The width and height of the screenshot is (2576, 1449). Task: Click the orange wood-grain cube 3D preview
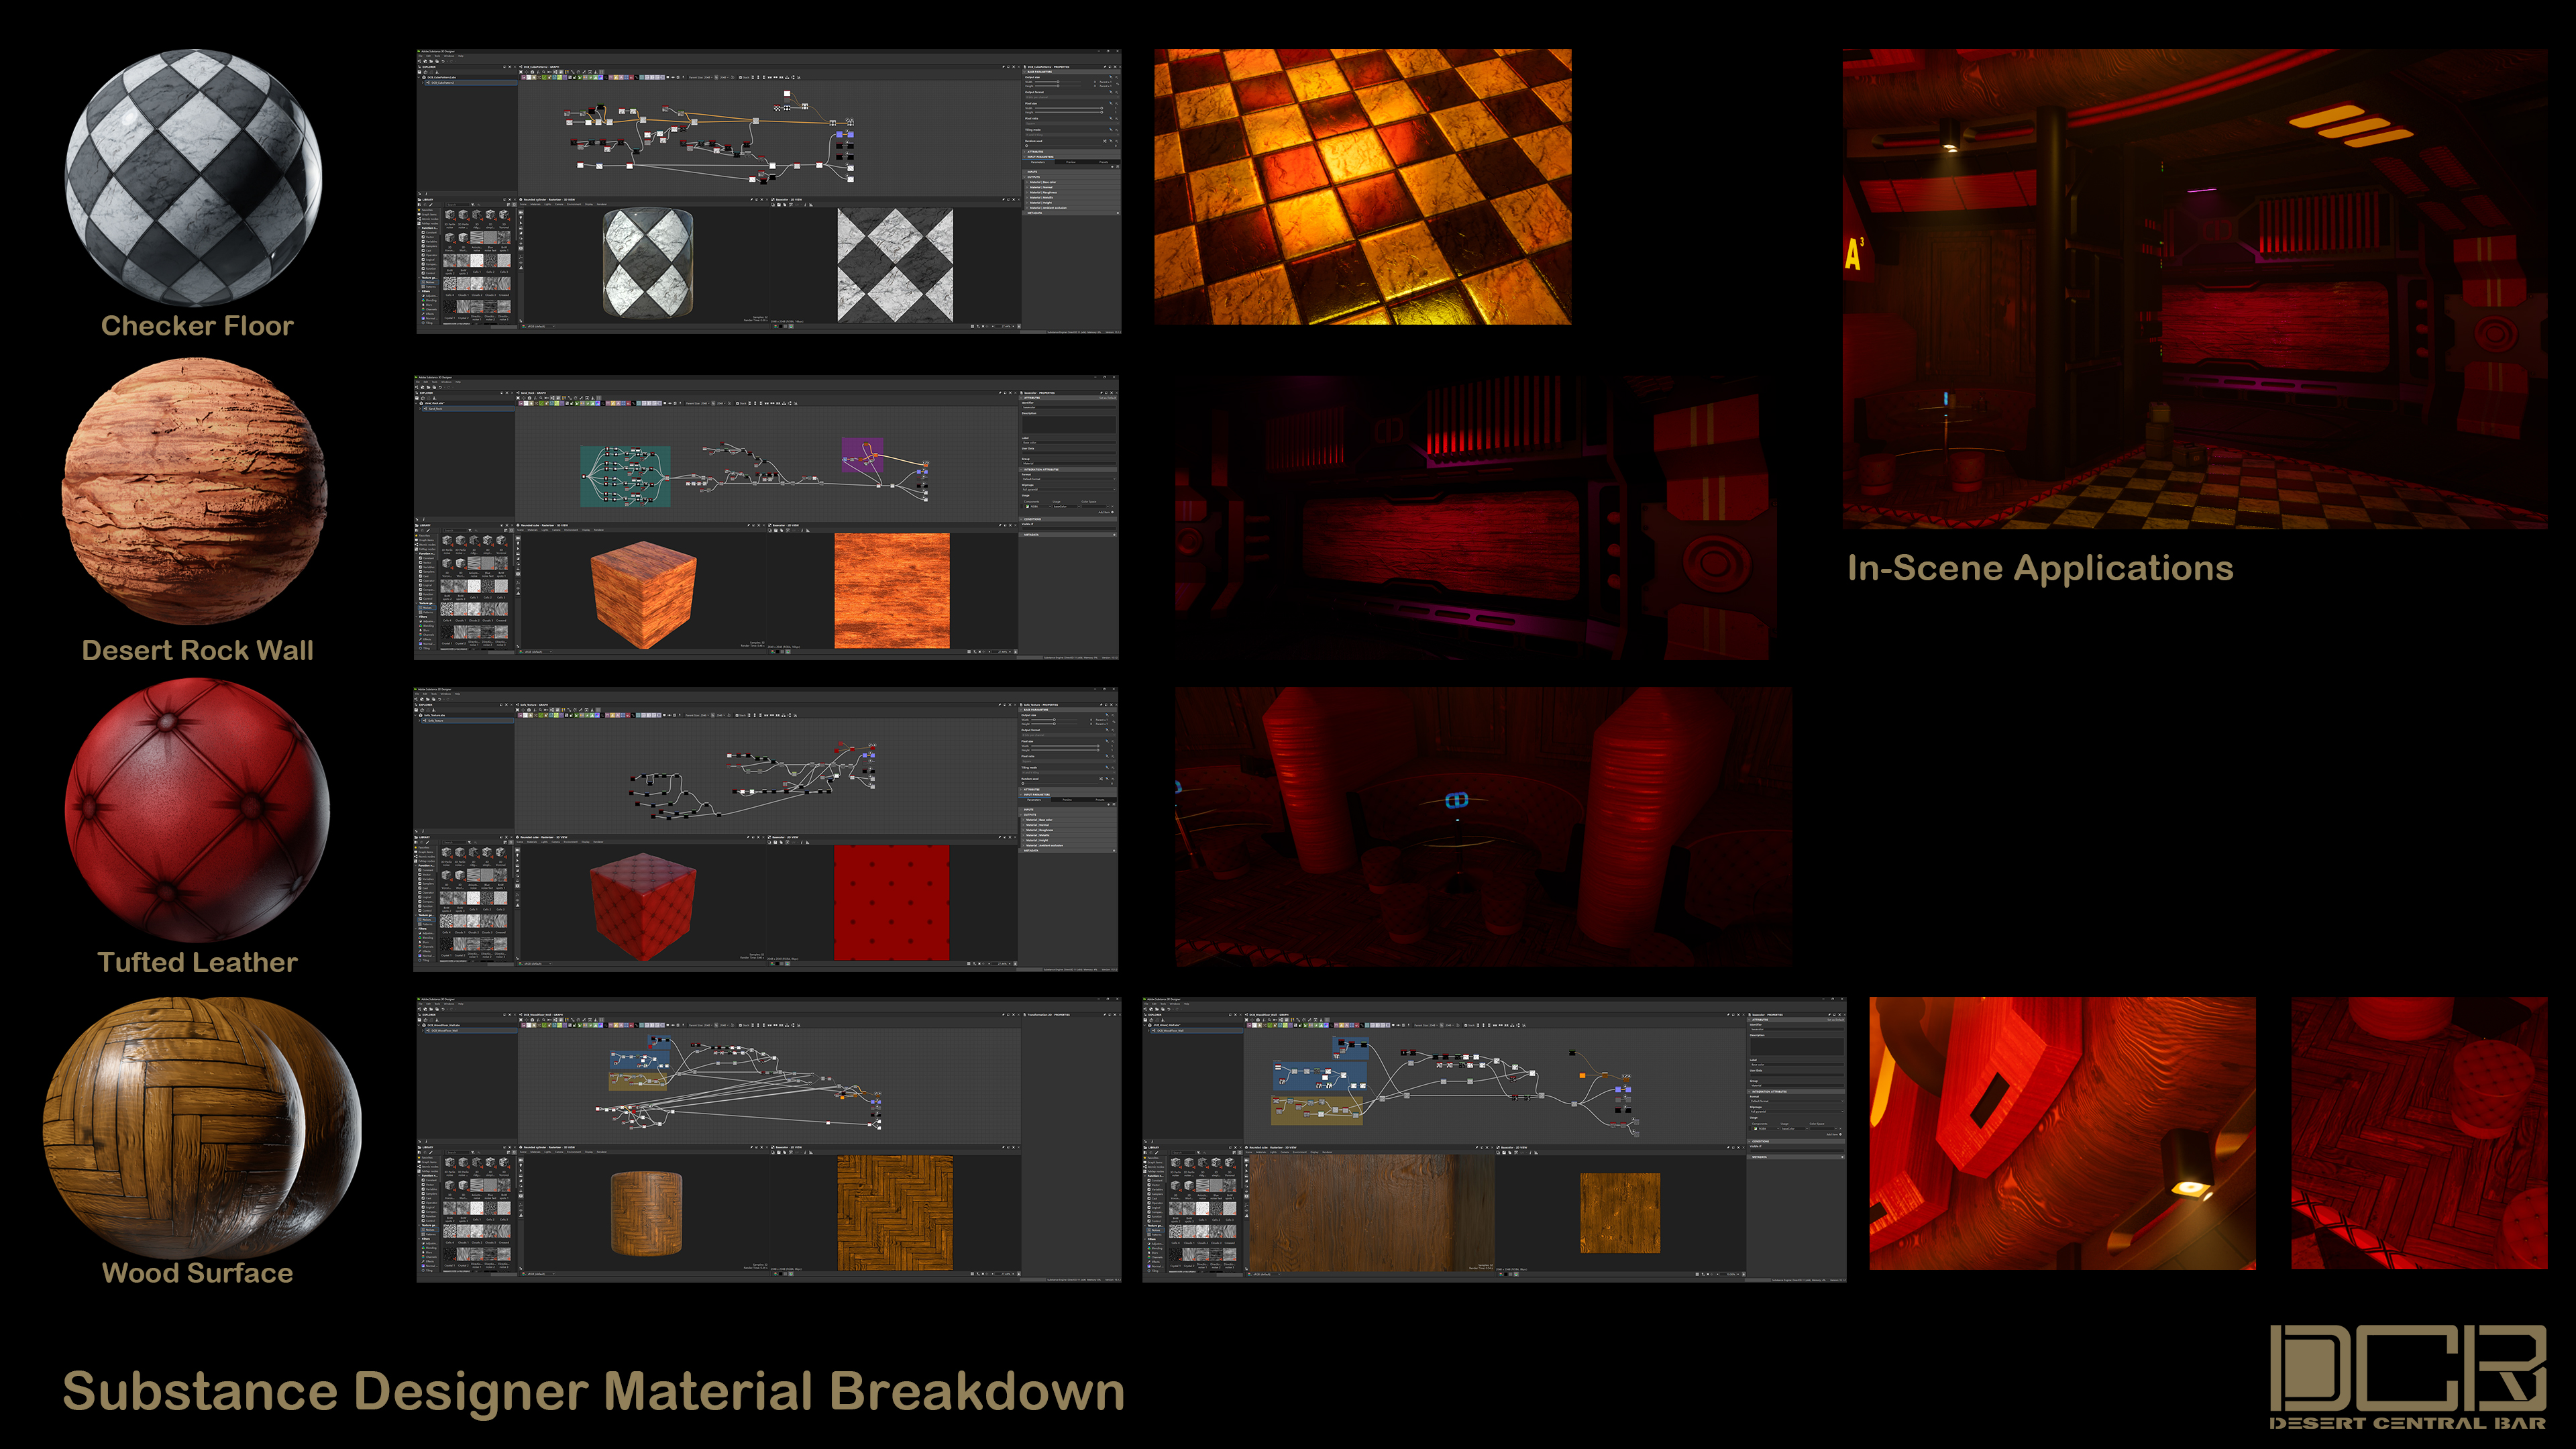tap(644, 594)
